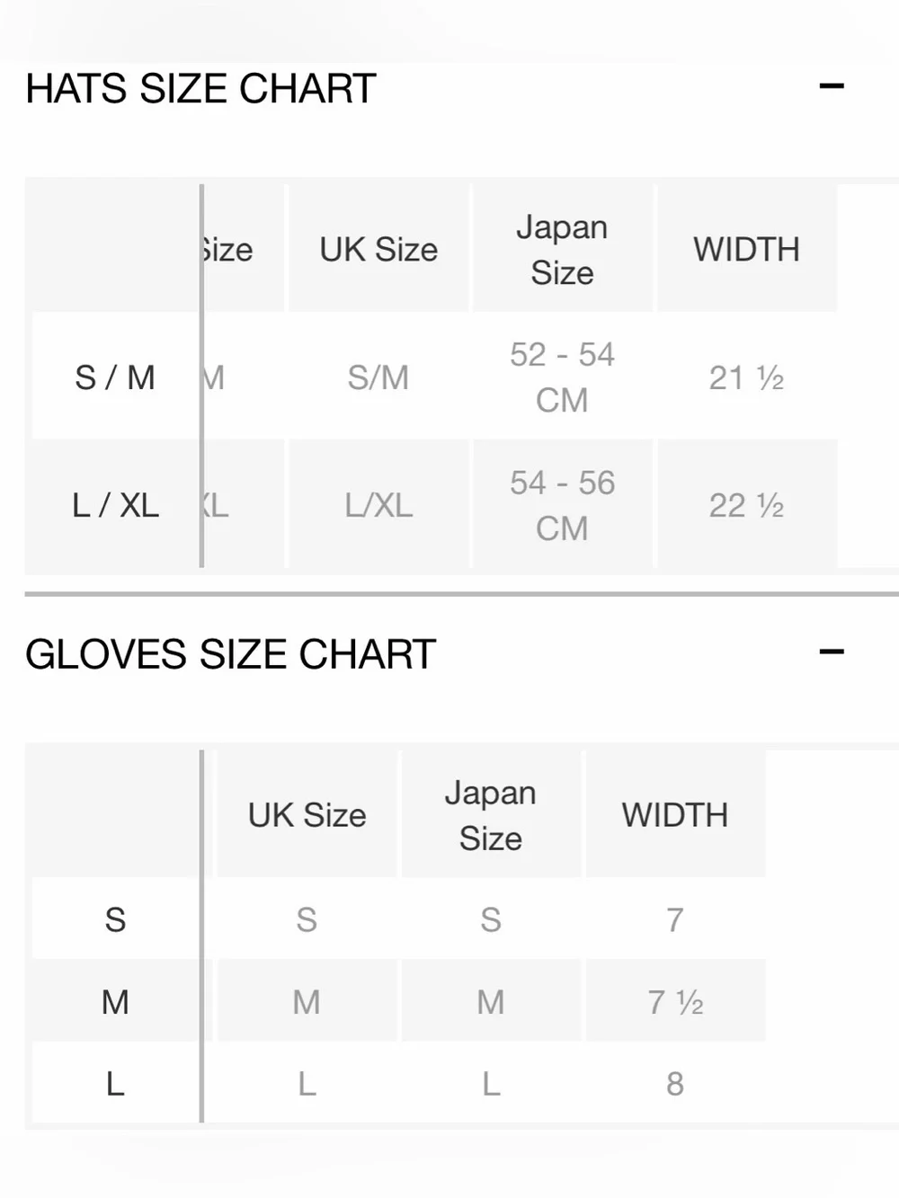
Task: Click the 54 - 56 CM hat cell
Action: [x=562, y=505]
